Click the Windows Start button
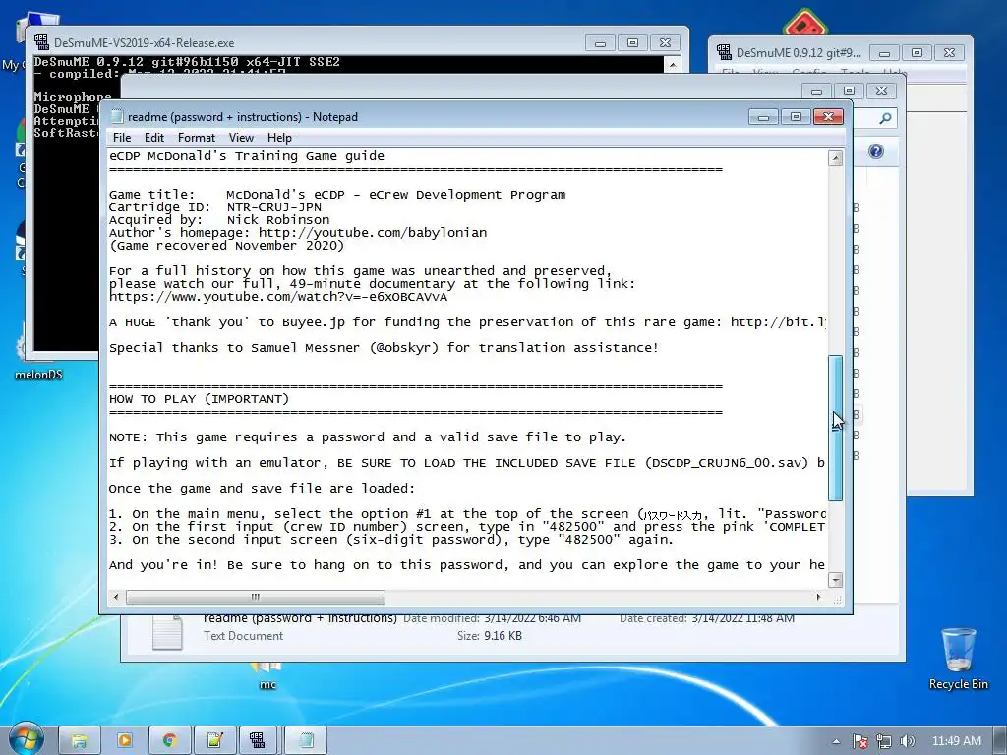 pos(26,739)
